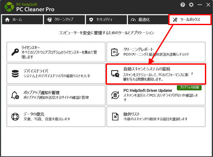Go to the セキュリティ tab
Image resolution: width=213 pixels, height=157 pixels.
[x=106, y=20]
